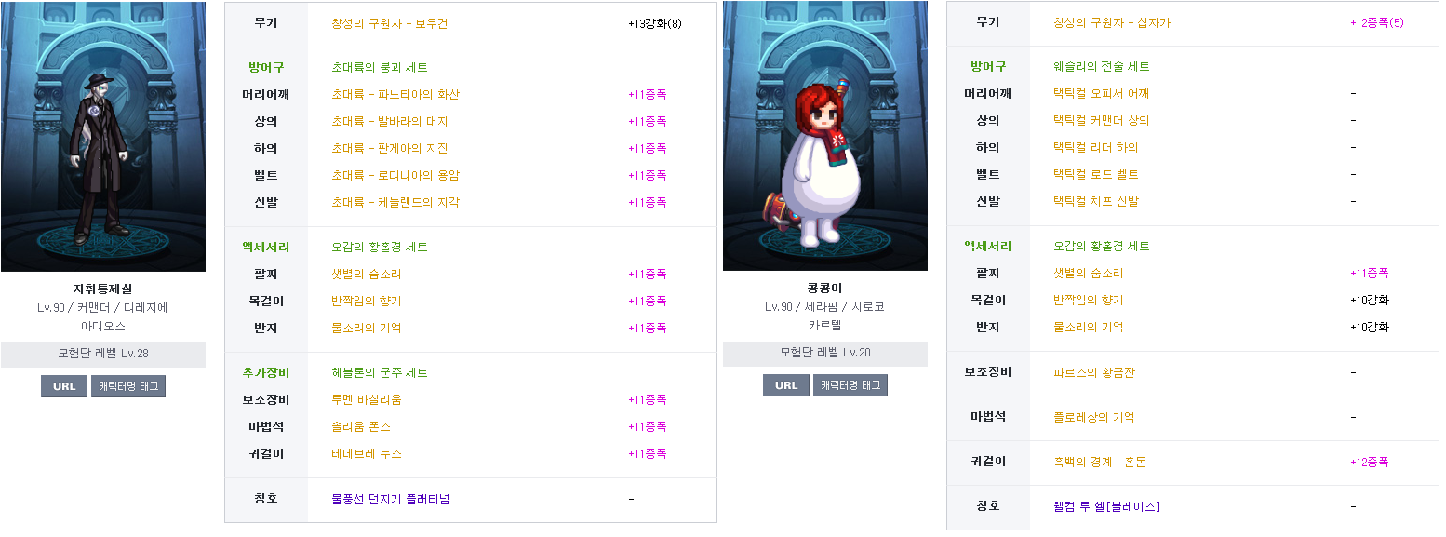Open 택티컬 치프 신발 shoes item
The width and height of the screenshot is (1446, 537).
(x=1096, y=201)
